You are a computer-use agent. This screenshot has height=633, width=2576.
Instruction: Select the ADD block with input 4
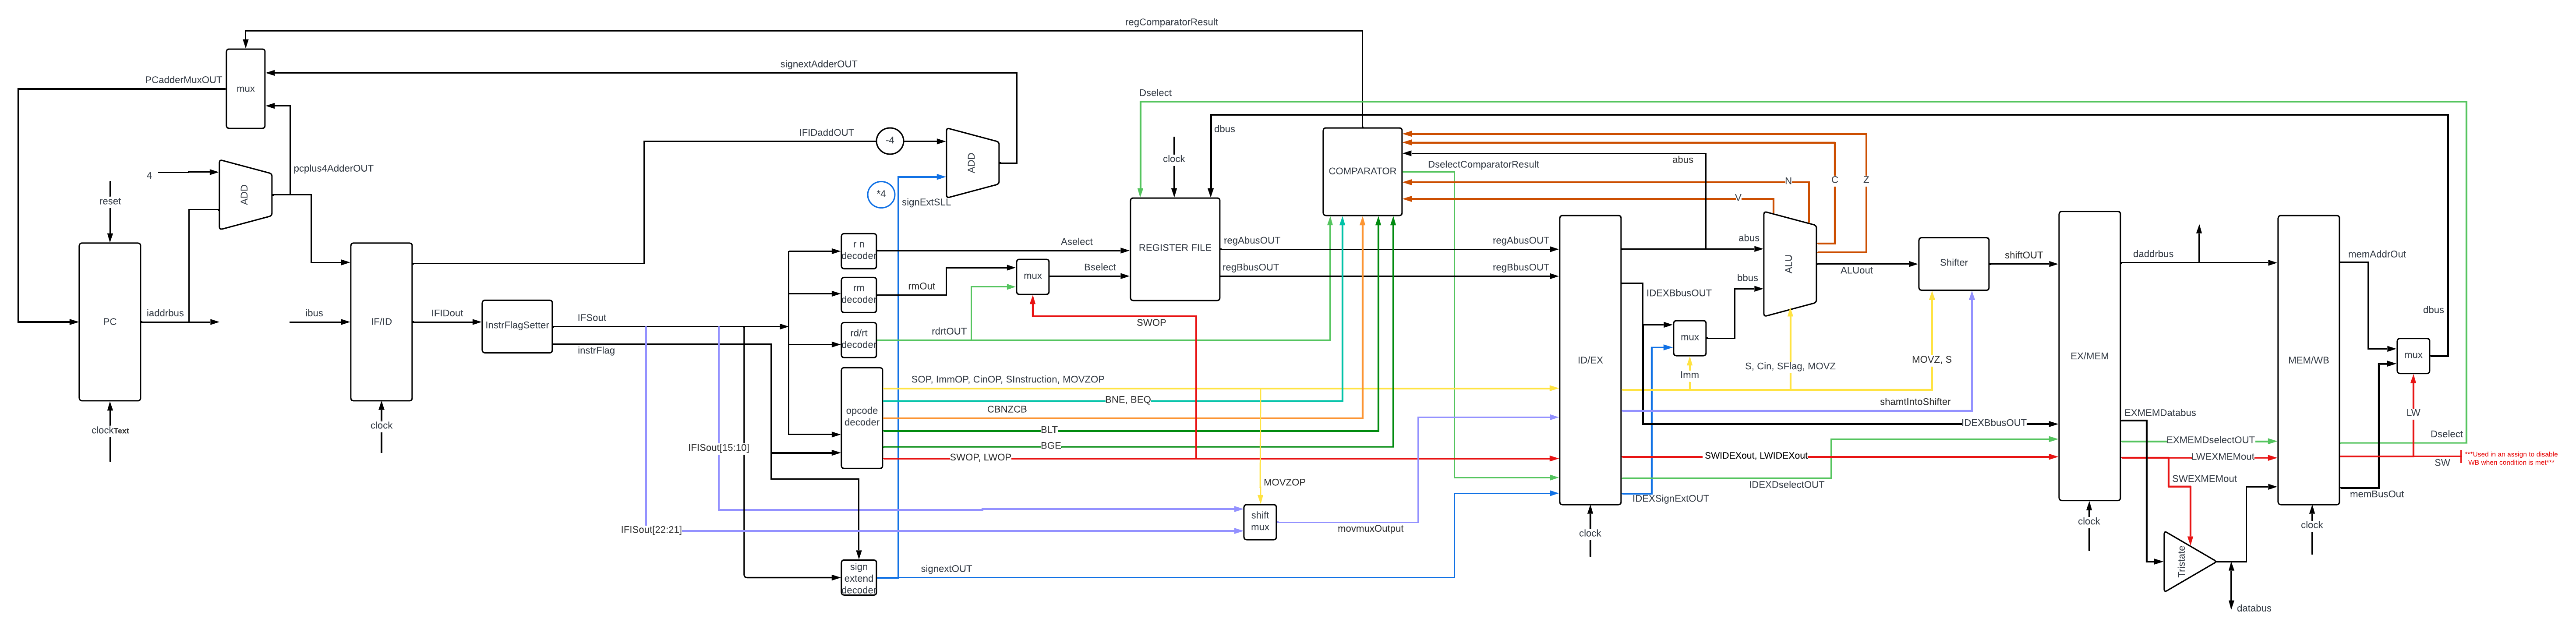point(246,195)
